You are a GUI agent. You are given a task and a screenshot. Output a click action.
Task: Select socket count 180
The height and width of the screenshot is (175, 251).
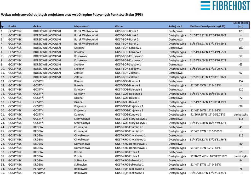pos(241,48)
